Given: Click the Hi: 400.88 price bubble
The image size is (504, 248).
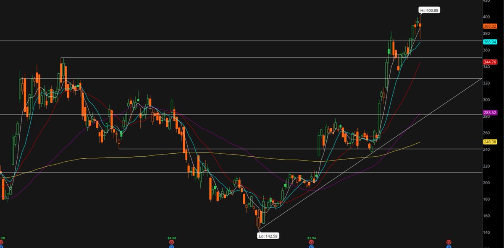Looking at the screenshot, I should pyautogui.click(x=429, y=10).
